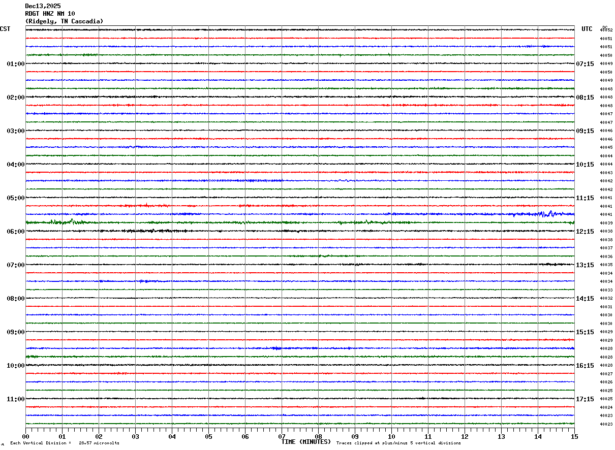Click the DC offset value "40045"
This screenshot has width=615, height=450.
pyautogui.click(x=606, y=148)
